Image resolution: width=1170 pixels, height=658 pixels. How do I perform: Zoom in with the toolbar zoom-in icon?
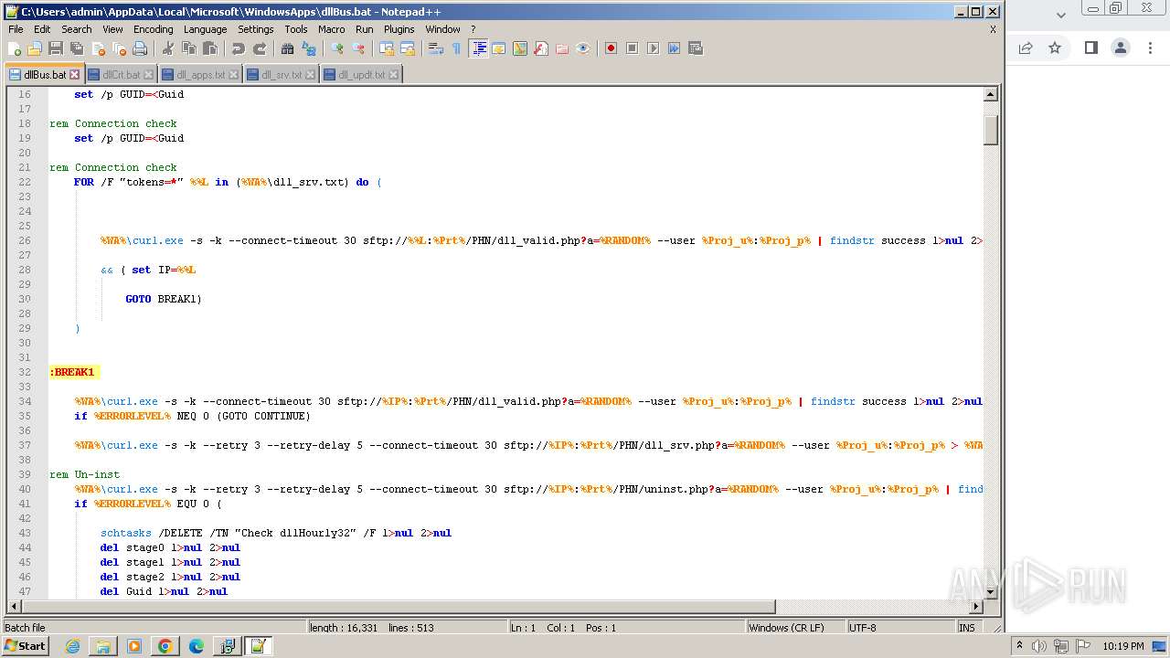pos(337,48)
